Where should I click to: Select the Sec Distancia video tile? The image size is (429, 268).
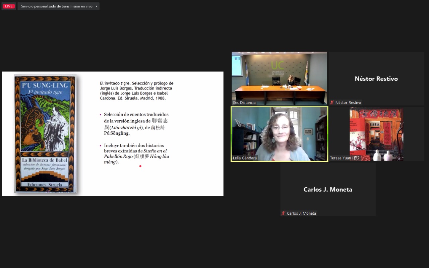(279, 78)
